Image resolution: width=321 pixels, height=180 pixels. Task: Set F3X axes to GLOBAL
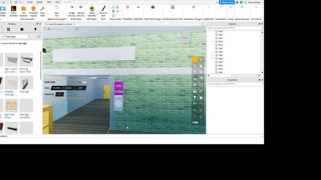point(57,88)
